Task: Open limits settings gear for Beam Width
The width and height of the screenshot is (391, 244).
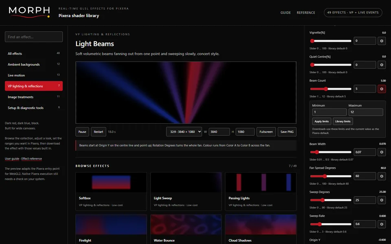Action: click(382, 152)
